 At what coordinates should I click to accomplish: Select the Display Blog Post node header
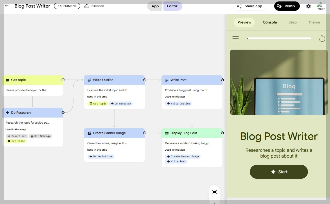(x=192, y=133)
